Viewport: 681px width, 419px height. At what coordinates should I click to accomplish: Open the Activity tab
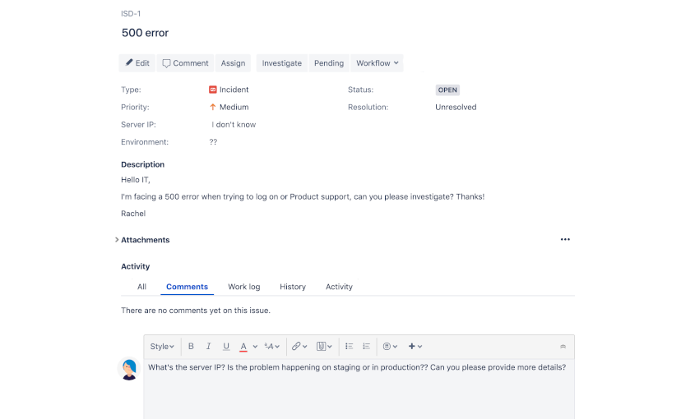pos(339,287)
